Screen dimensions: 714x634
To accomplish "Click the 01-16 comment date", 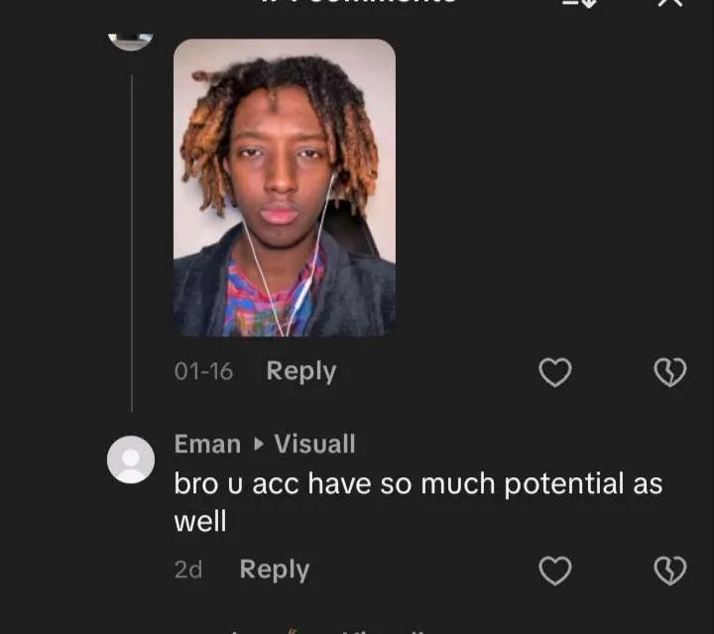I will [x=203, y=372].
